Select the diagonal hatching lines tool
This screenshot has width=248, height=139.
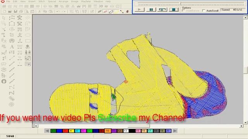28,18
